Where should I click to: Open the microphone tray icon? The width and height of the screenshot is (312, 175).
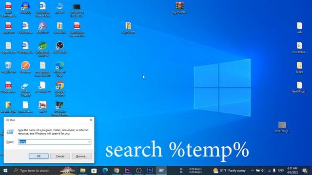tap(274, 171)
